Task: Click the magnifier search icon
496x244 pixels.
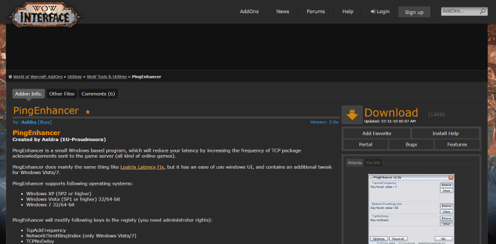Action: (482, 12)
